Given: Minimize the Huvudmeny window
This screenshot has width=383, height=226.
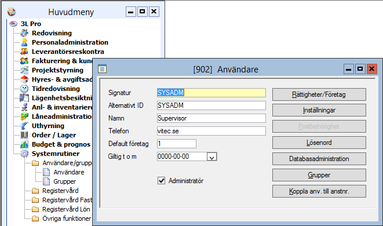Looking at the screenshot, I should tap(131, 12).
